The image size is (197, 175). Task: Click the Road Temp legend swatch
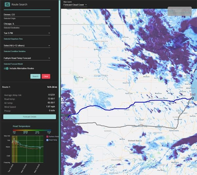(x=47, y=140)
